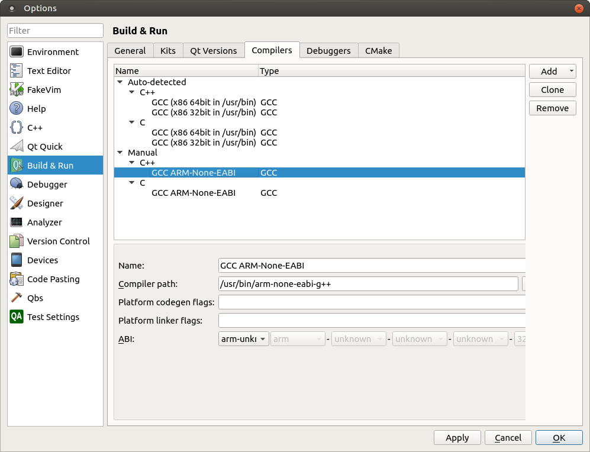Viewport: 590px width, 452px height.
Task: Focus the Filter search box
Action: tap(56, 31)
